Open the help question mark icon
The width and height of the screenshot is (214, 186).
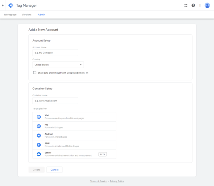point(193,5)
